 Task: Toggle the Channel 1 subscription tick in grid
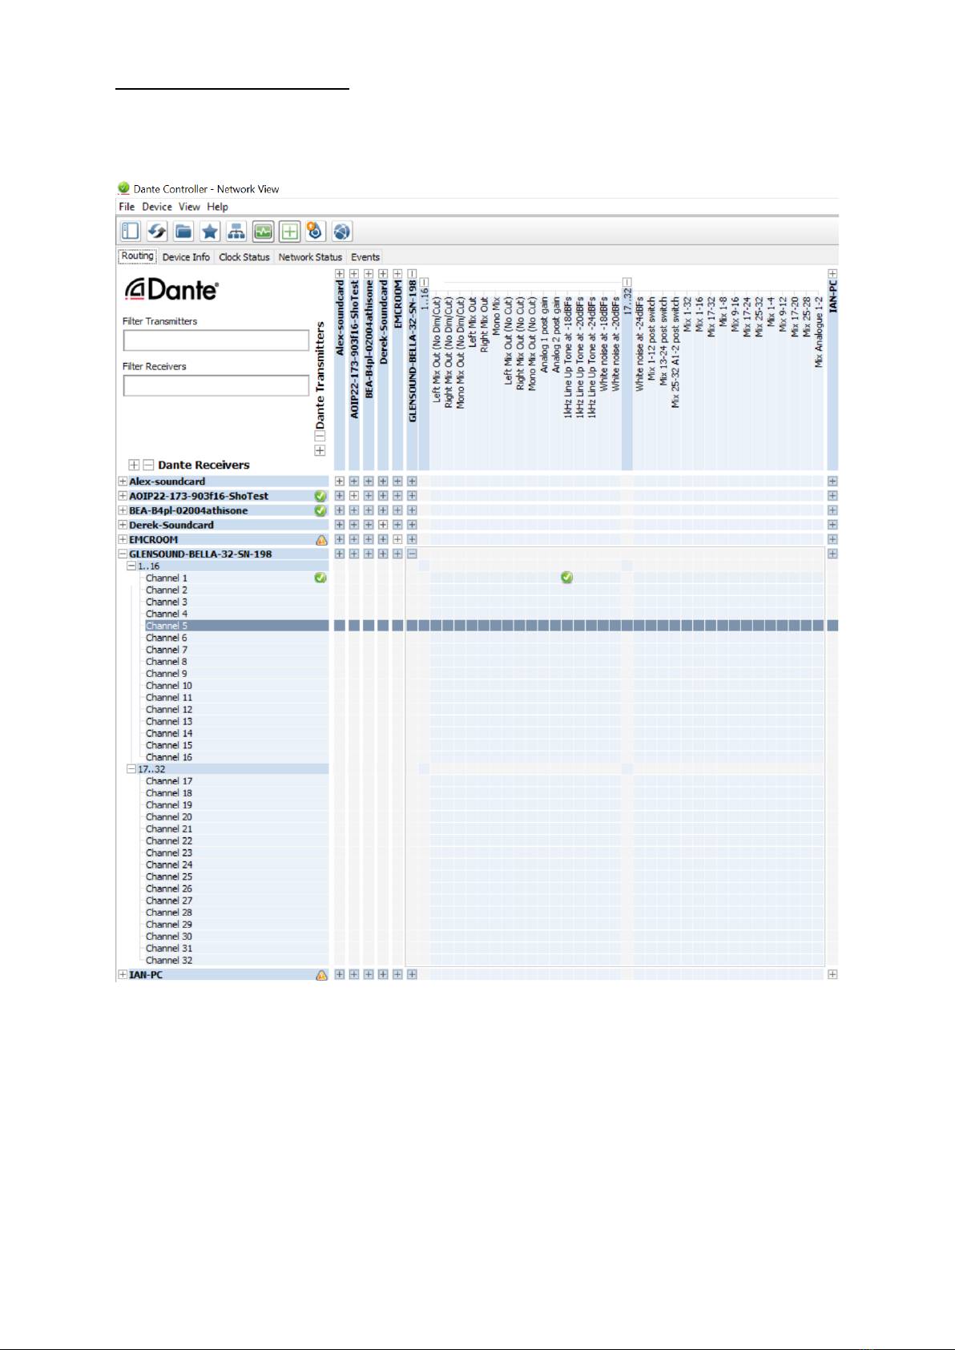point(567,578)
